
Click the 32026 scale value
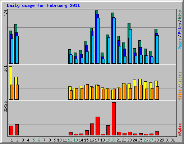coord(5,107)
